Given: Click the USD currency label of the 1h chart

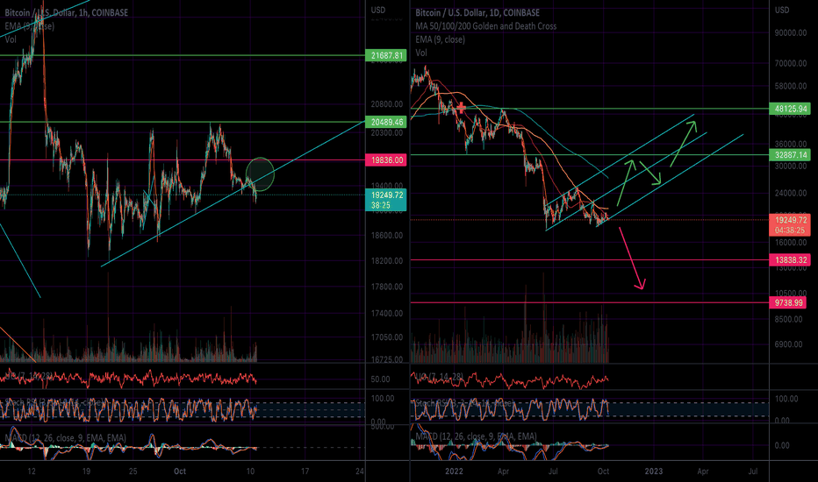Looking at the screenshot, I should [378, 10].
